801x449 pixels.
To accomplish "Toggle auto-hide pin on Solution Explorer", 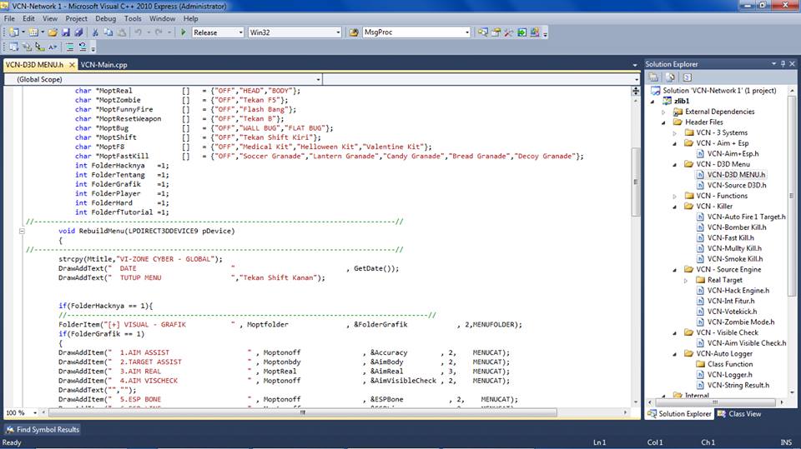I will tap(783, 64).
